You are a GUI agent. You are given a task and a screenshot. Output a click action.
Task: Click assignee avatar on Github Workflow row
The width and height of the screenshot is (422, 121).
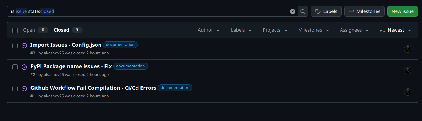[408, 92]
